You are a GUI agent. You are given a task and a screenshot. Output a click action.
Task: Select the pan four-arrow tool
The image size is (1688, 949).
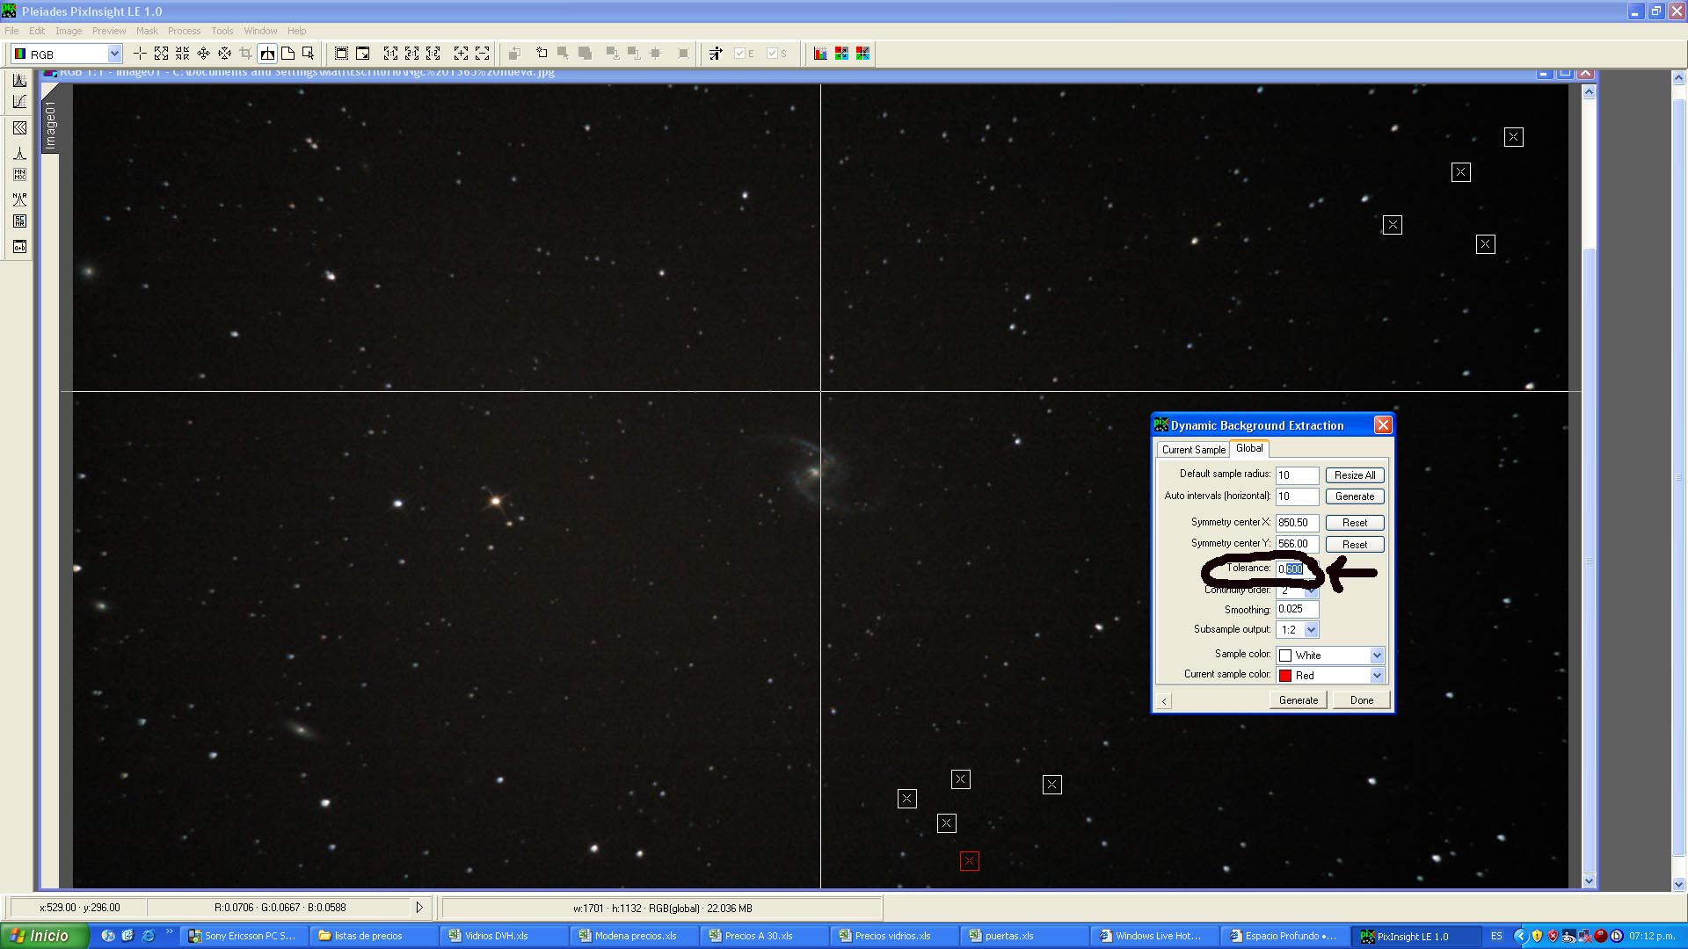tap(203, 54)
